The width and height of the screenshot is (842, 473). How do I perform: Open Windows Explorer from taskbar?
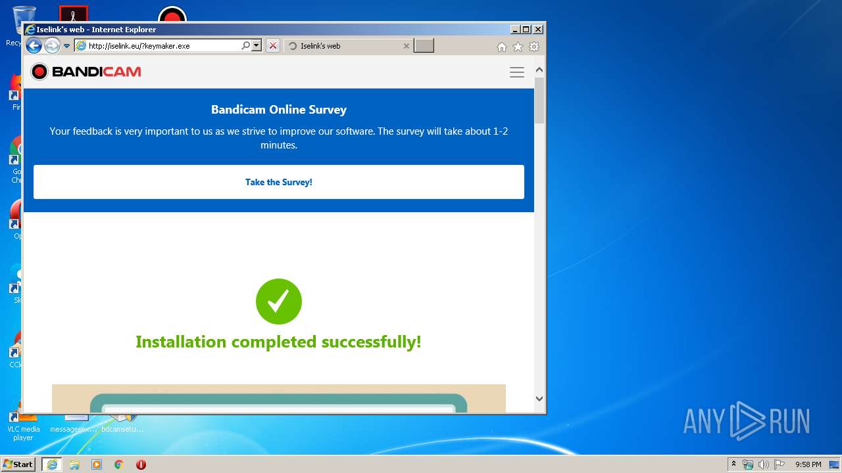point(74,464)
